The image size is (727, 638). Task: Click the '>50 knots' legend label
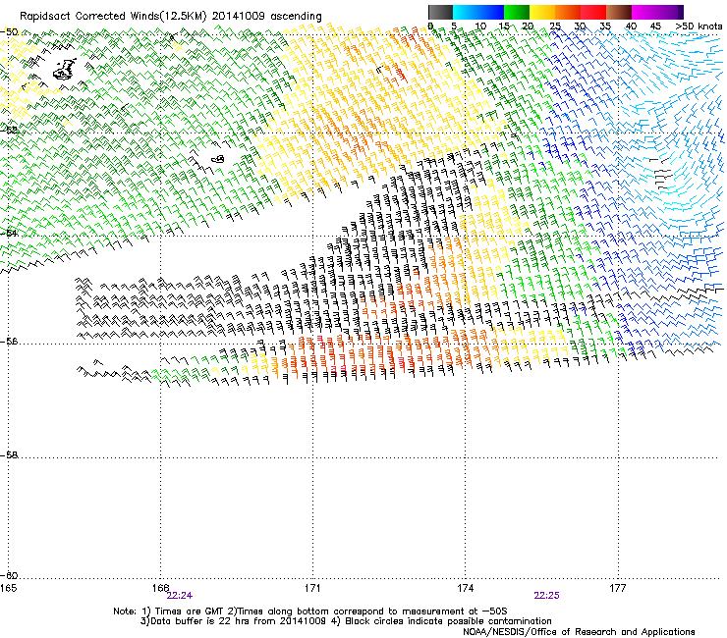pyautogui.click(x=699, y=26)
